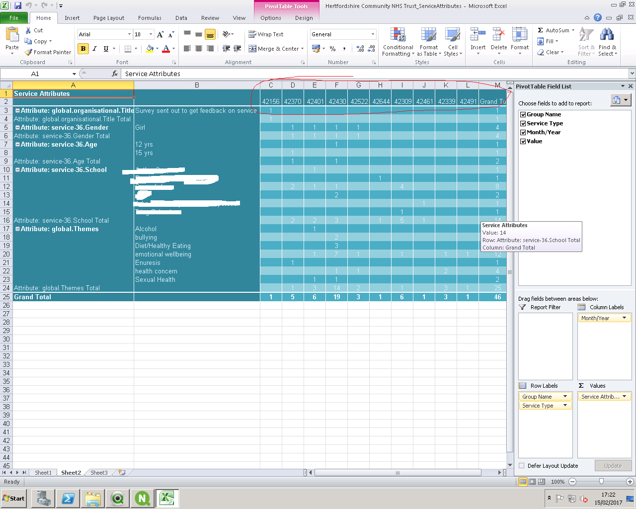636x509 pixels.
Task: Click the Update button
Action: point(613,466)
